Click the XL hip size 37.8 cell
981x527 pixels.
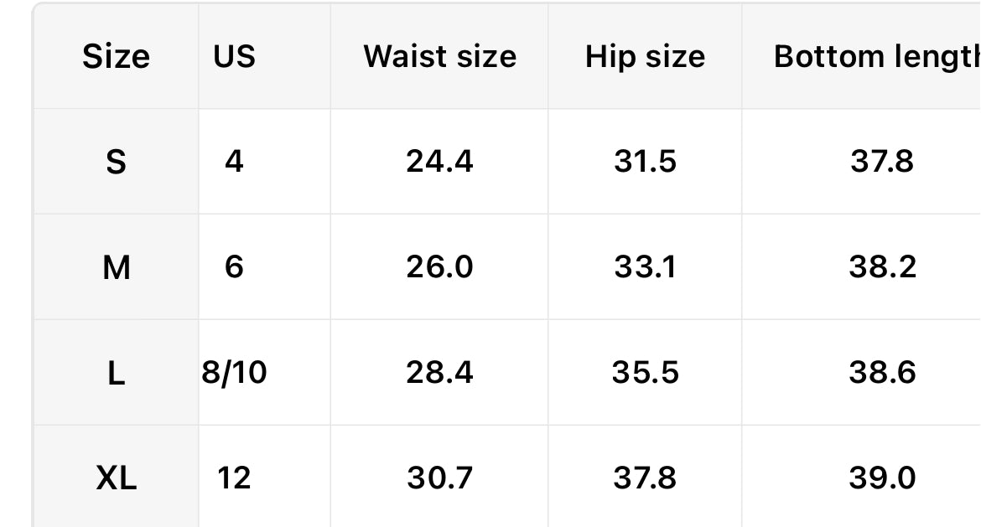[x=645, y=478]
